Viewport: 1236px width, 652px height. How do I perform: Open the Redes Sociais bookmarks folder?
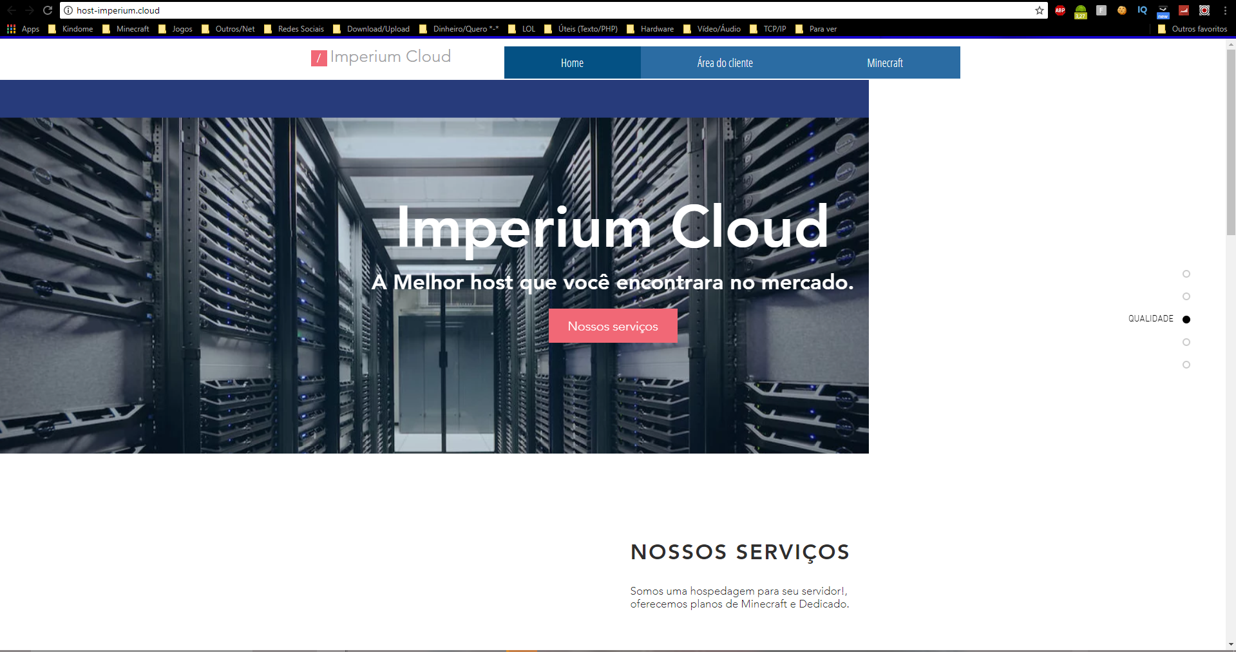tap(294, 29)
